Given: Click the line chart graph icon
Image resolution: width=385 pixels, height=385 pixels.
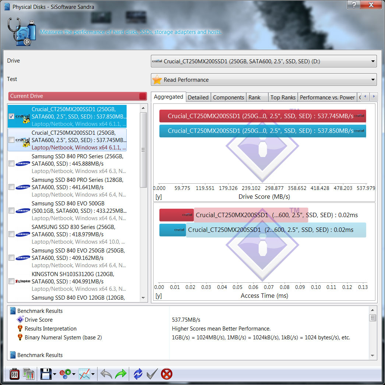Looking at the screenshot, I should [x=84, y=374].
